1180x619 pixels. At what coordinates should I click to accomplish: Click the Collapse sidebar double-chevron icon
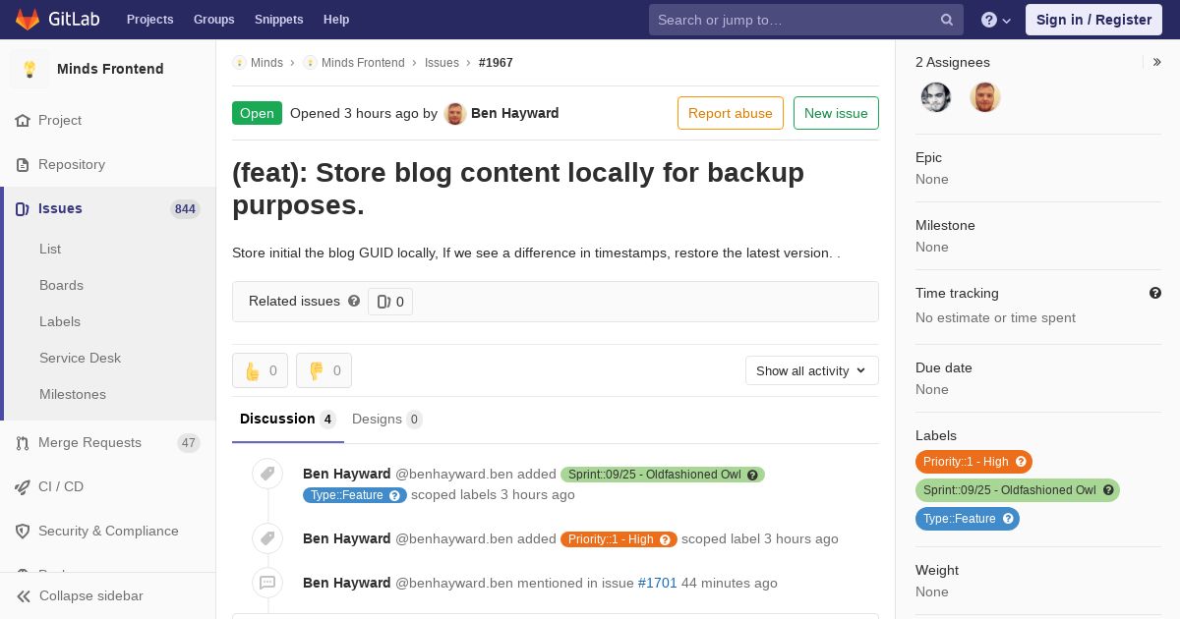tap(23, 596)
